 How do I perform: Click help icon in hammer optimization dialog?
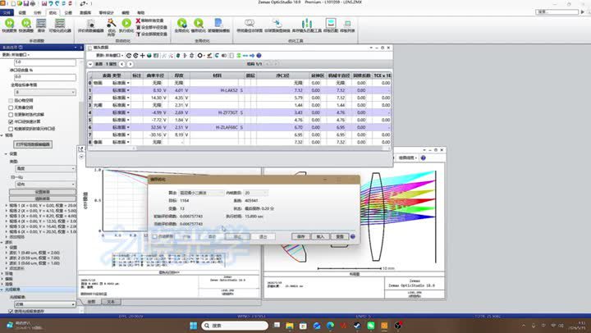(353, 236)
